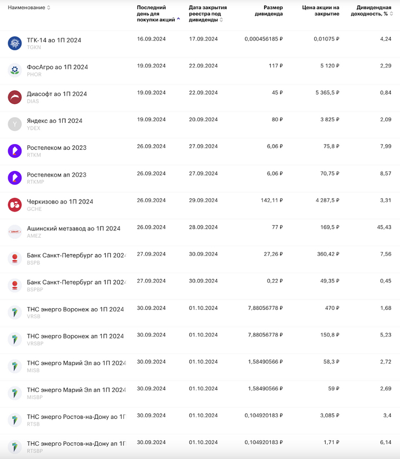Open the Черкизово ао 1П 2024 link
Screen dimensions: 400x459
pos(60,201)
